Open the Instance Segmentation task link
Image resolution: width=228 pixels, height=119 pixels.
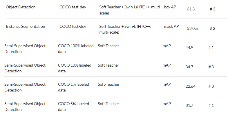click(26, 26)
